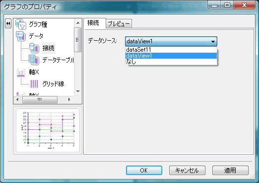Viewport: 259px width, 183px height.
Task: Select グラフ種 tree label
Action: pyautogui.click(x=38, y=24)
